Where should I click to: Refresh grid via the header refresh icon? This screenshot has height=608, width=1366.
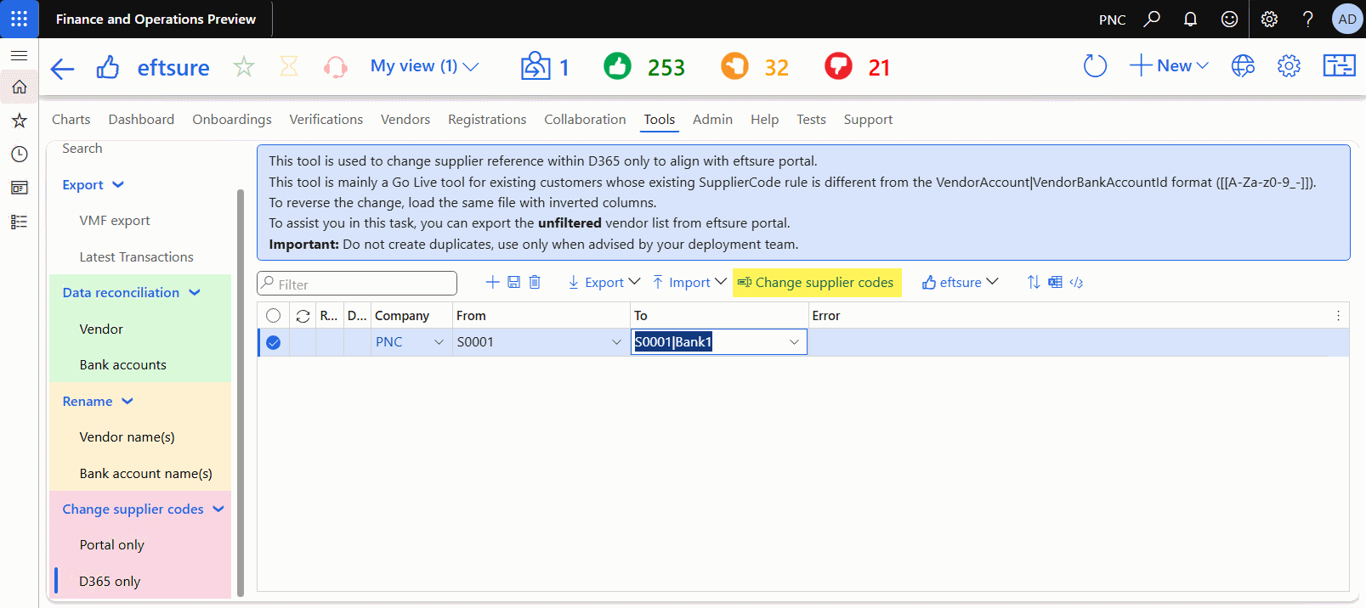[x=303, y=316]
